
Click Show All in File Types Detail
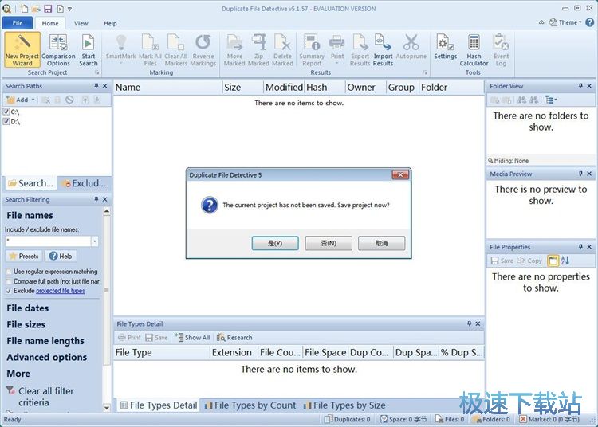(x=192, y=338)
